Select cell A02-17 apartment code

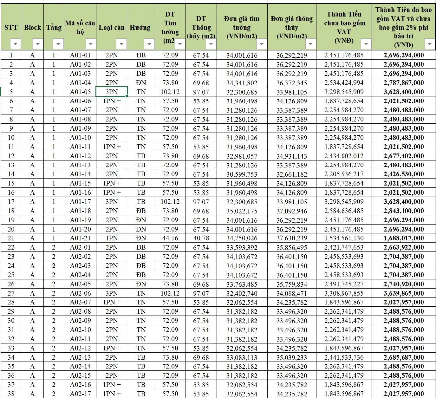(80, 394)
